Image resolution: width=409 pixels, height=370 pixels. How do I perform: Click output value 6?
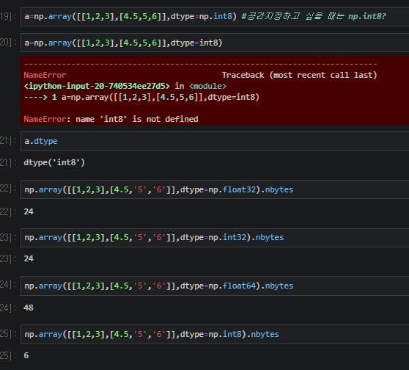point(26,355)
